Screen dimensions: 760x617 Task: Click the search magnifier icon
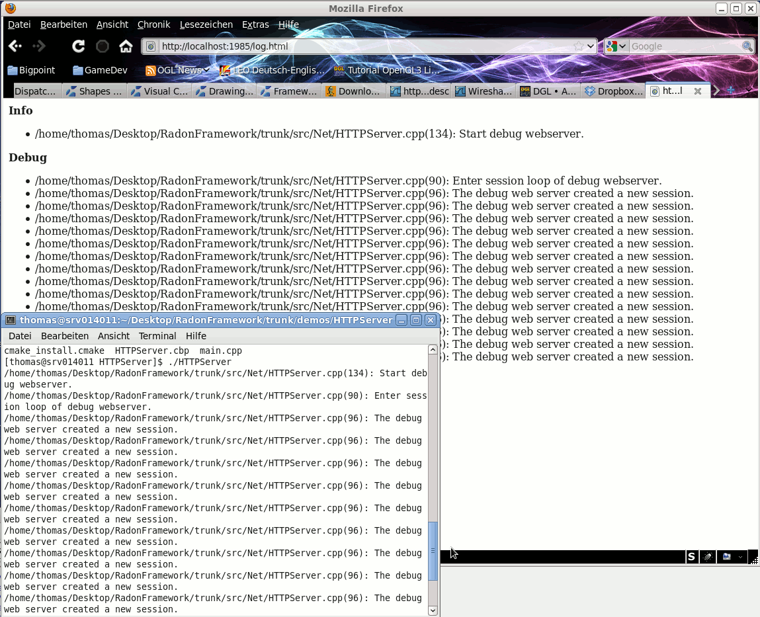point(747,46)
